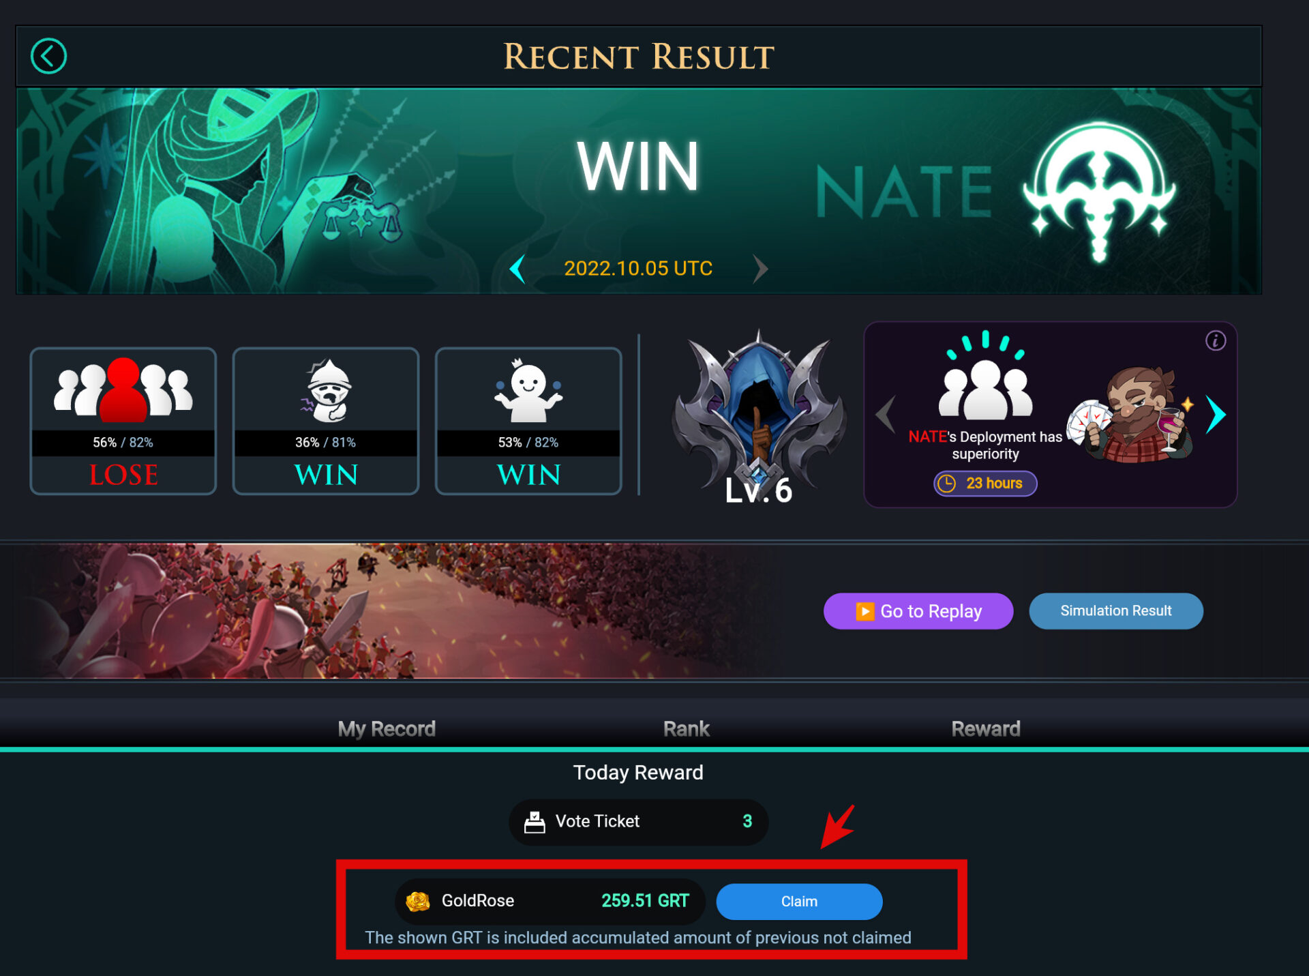Click the deployment crowd icon in purple panel
1309x976 pixels.
(x=985, y=375)
